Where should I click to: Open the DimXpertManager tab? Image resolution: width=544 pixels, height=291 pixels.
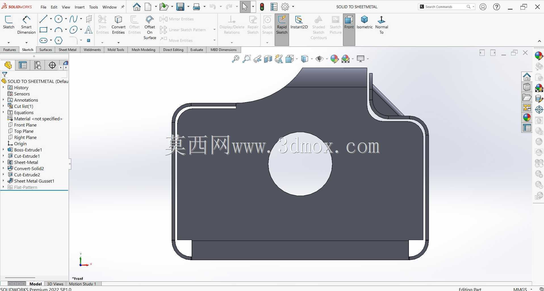coord(52,65)
